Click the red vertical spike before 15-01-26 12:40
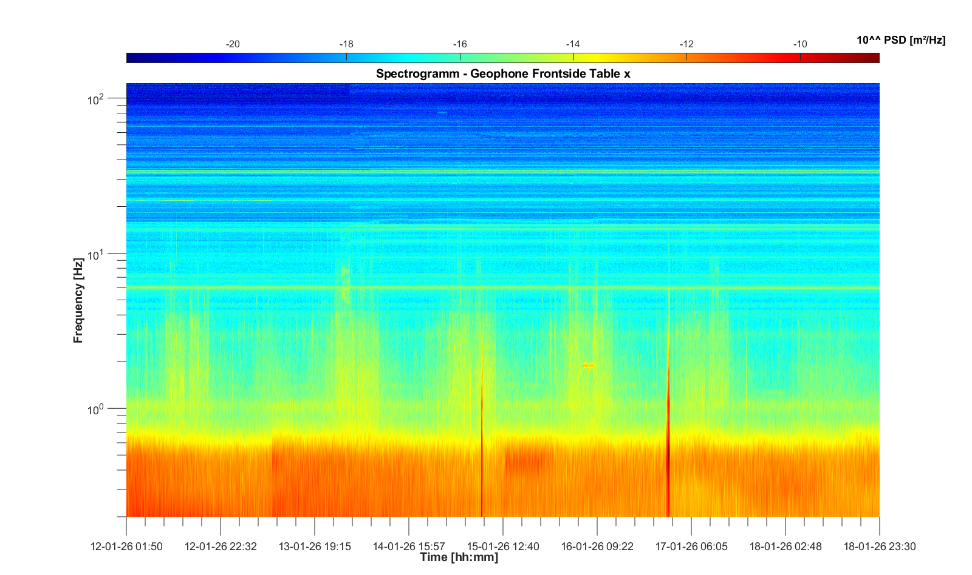 [x=482, y=449]
